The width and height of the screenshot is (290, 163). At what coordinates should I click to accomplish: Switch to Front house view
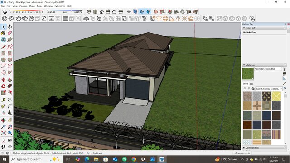tap(101, 12)
